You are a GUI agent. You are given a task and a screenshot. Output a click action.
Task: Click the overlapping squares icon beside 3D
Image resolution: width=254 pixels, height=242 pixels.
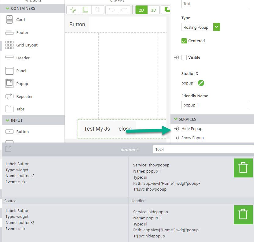click(167, 10)
